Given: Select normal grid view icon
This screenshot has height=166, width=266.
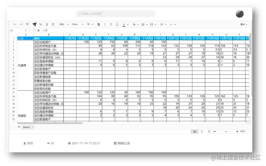Looking at the screenshot, I should [195, 131].
